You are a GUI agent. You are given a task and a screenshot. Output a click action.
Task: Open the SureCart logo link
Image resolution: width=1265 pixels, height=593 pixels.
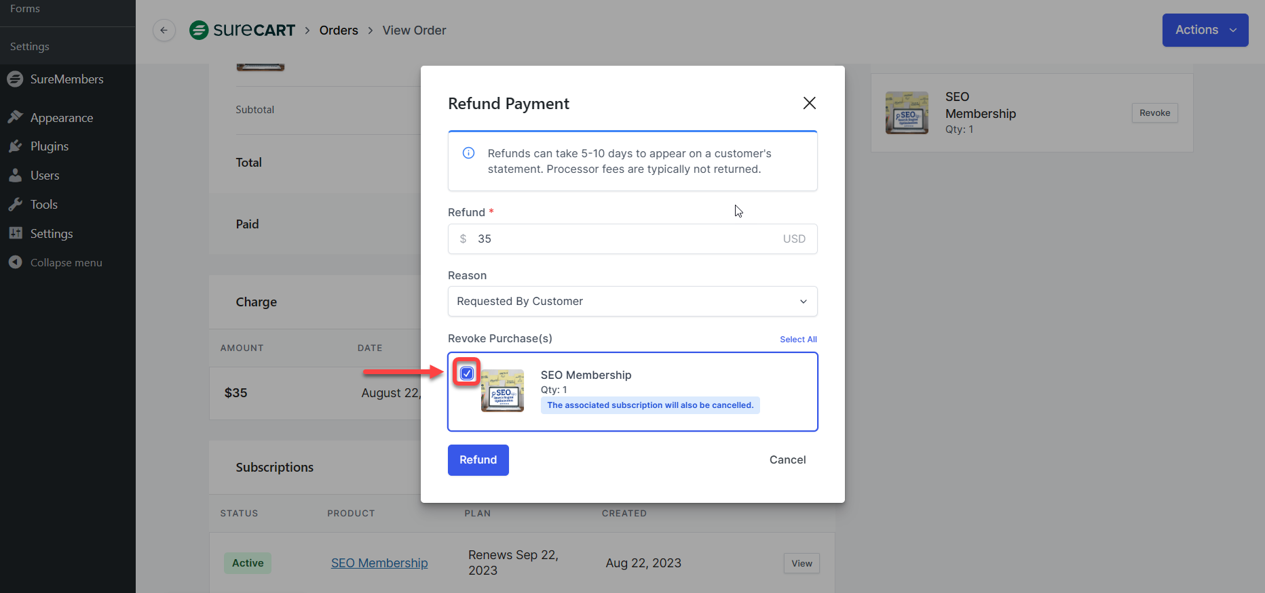[x=242, y=30]
